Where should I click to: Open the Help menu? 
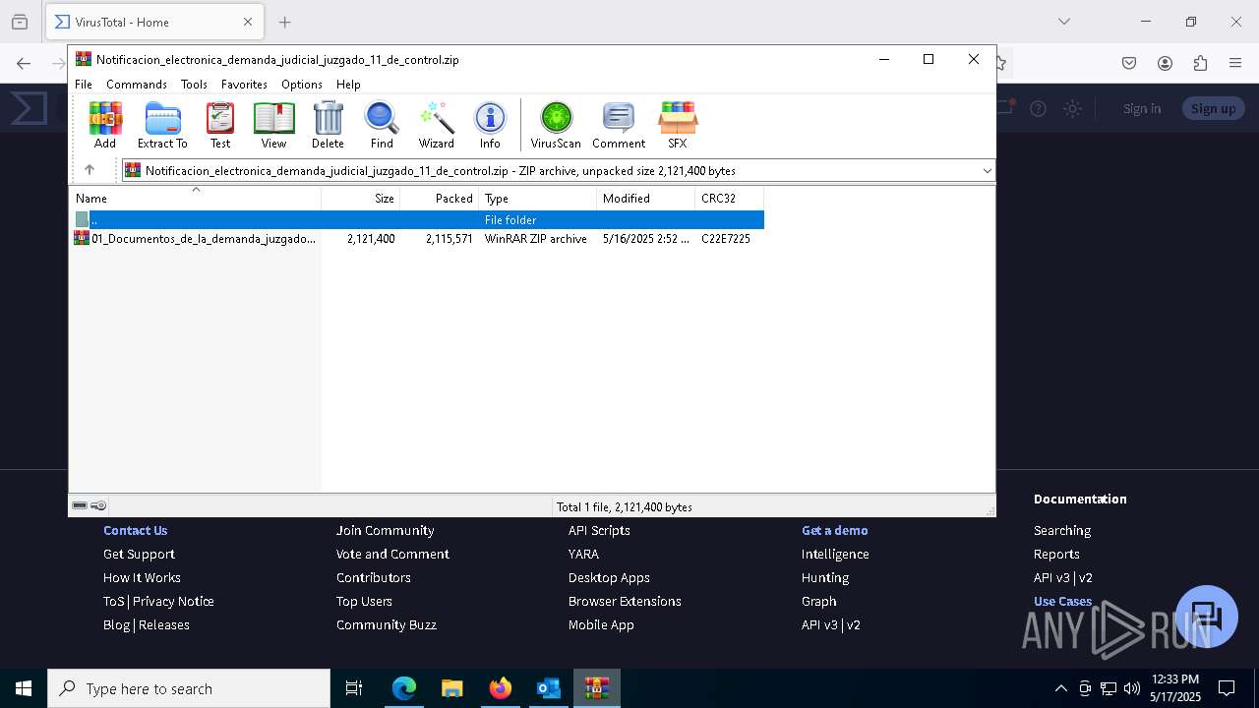[348, 85]
